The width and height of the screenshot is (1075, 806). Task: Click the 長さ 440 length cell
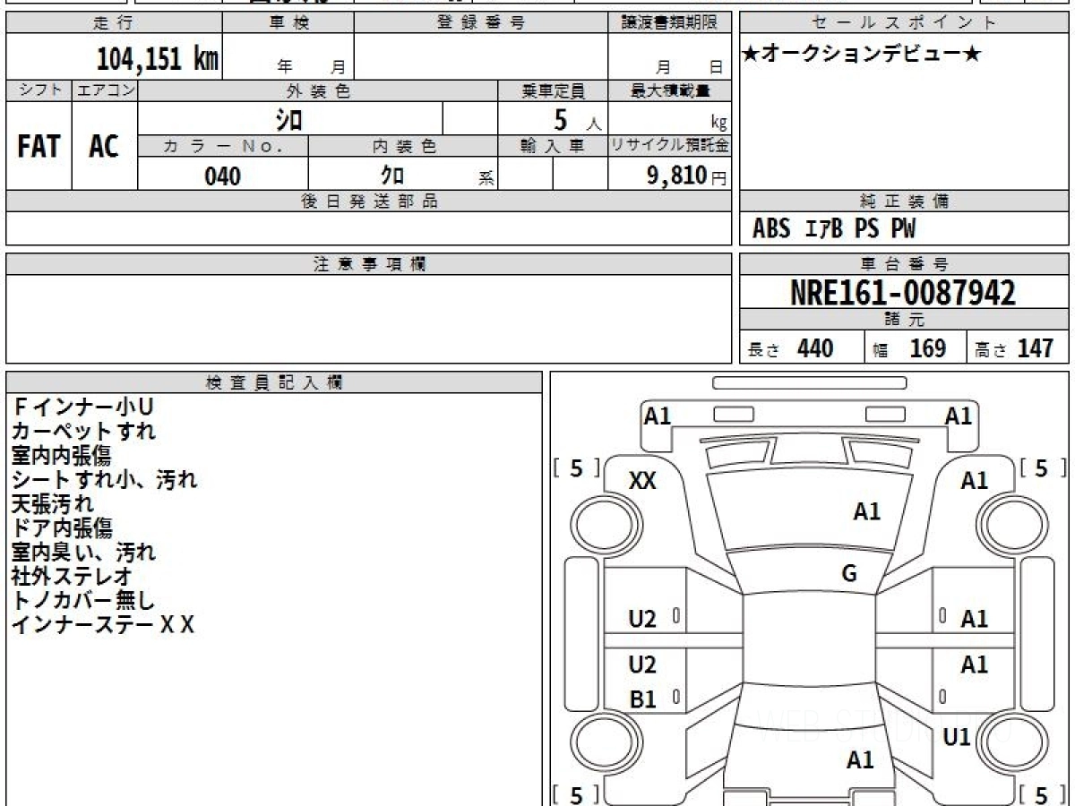pyautogui.click(x=802, y=348)
